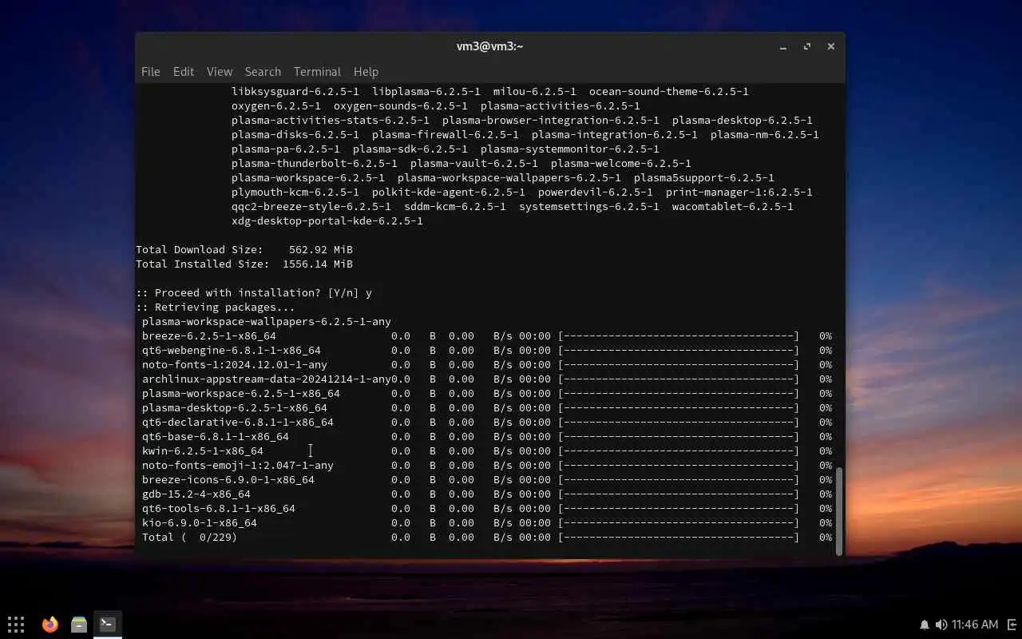Open the applications grid launcher
1022x639 pixels.
click(16, 624)
